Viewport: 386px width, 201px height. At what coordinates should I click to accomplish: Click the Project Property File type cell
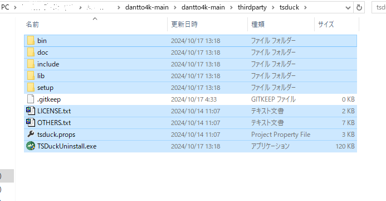281,135
